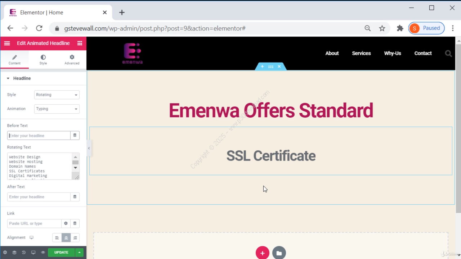The height and width of the screenshot is (259, 461).
Task: Close the Elementor | Home tab
Action: click(105, 13)
